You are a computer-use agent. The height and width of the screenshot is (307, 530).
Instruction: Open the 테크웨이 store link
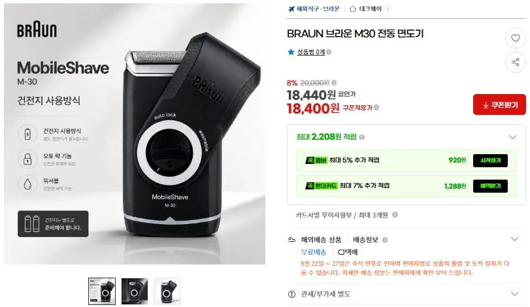tap(370, 8)
